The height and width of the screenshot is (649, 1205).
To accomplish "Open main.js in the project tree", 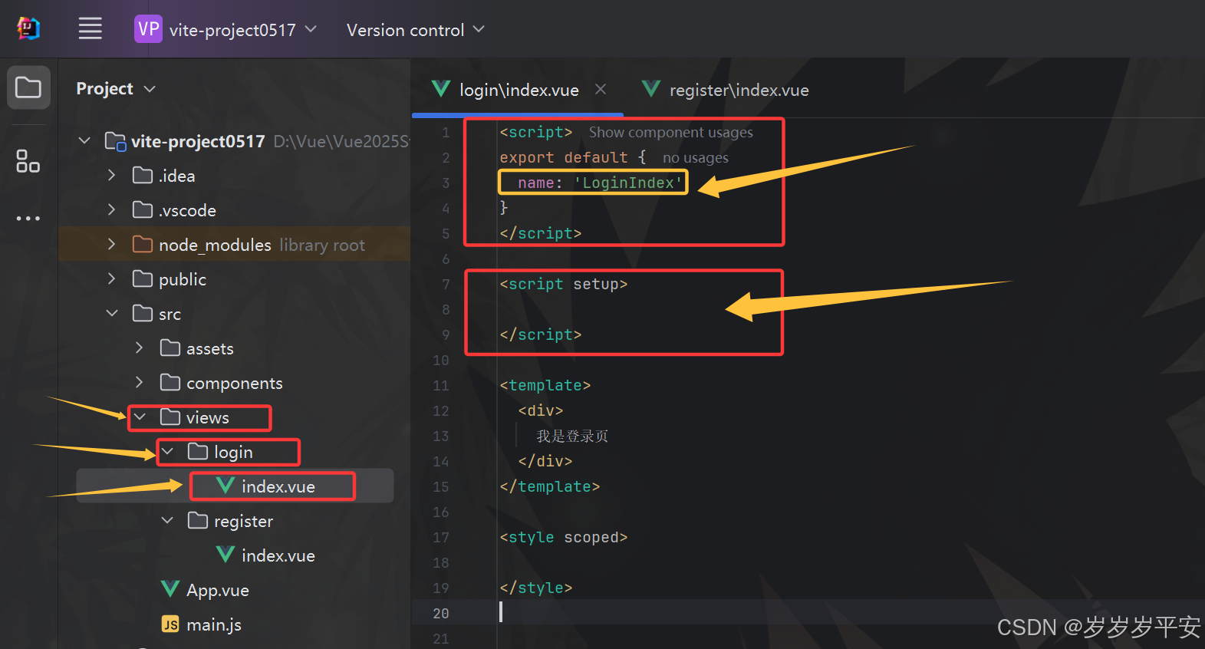I will tap(214, 624).
